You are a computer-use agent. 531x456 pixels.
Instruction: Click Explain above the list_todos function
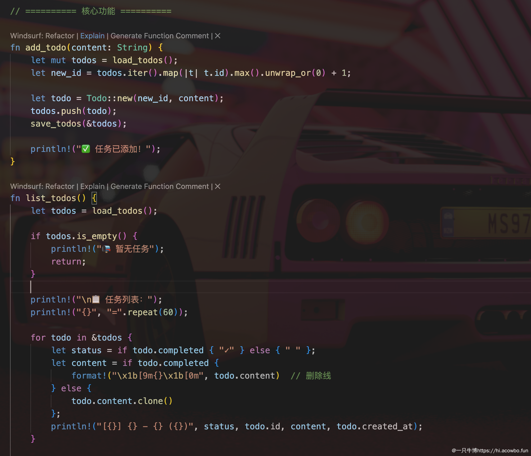tap(92, 187)
